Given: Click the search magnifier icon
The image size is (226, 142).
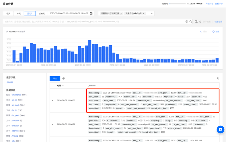Looking at the screenshot, I should pyautogui.click(x=191, y=22).
